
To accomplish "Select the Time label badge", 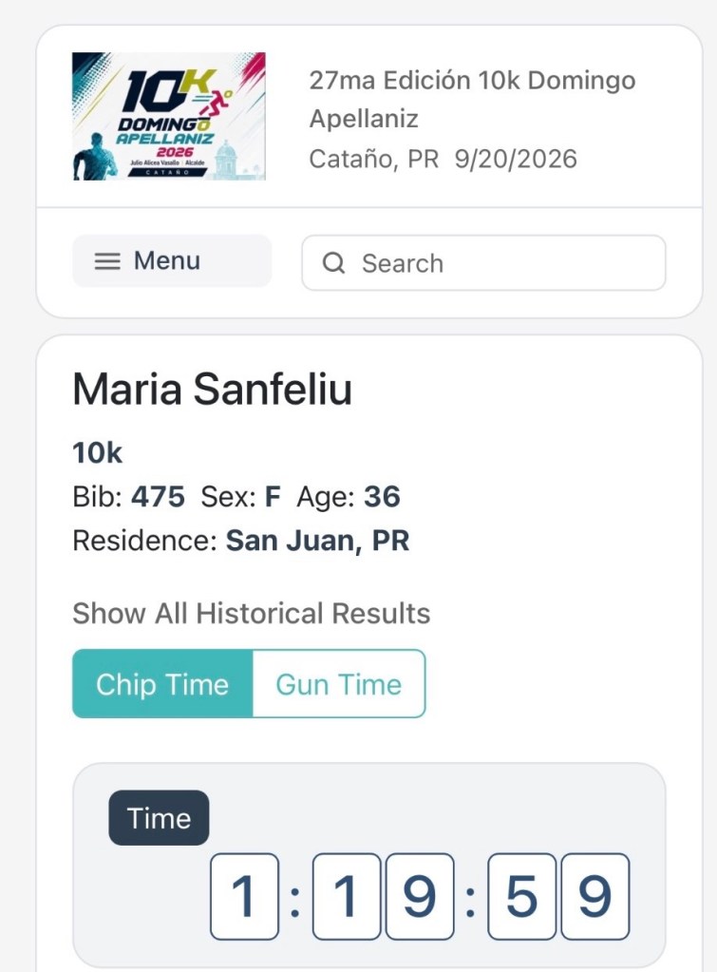I will (x=159, y=818).
